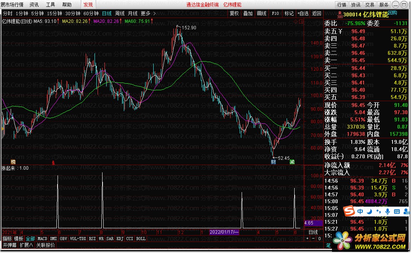Click the 交易 button at top right
The height and width of the screenshot is (253, 412).
(370, 5)
